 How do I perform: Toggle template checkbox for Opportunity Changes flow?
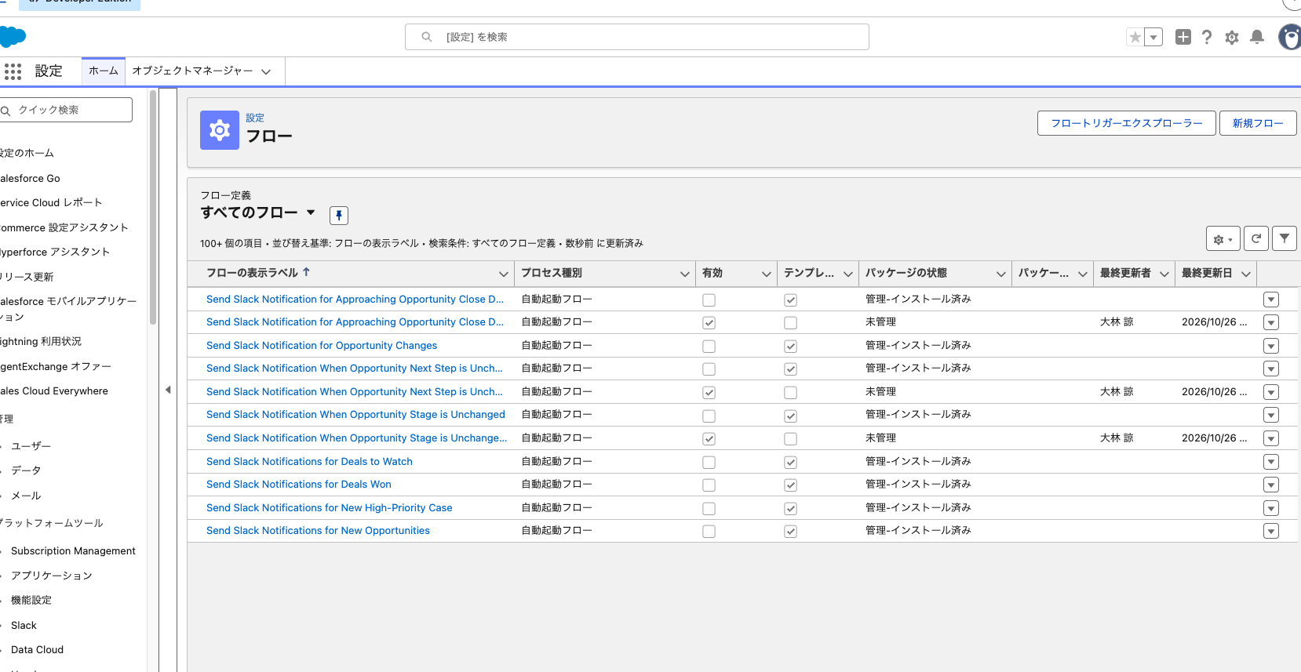[790, 346]
